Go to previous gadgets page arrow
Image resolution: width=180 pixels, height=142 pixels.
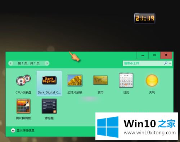coord(11,63)
